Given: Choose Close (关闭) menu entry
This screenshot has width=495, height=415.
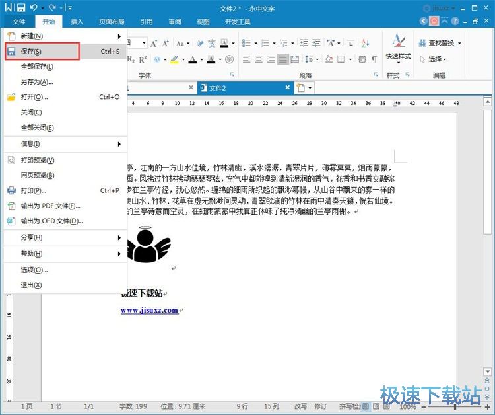Looking at the screenshot, I should click(65, 112).
